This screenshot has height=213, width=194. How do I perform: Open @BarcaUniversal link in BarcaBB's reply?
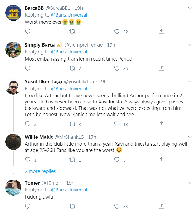click(69, 15)
